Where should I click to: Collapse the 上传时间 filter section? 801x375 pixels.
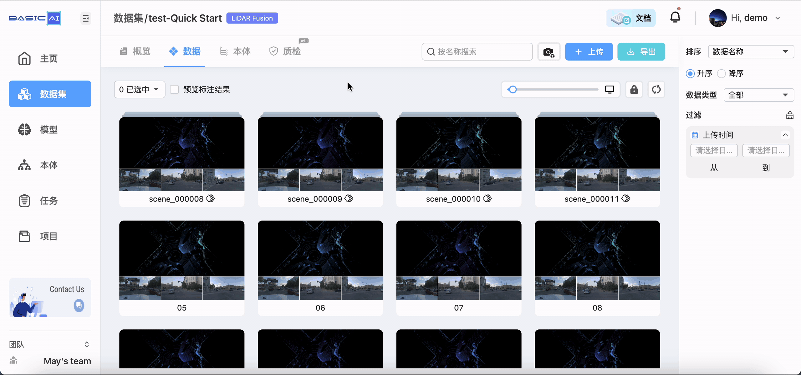tap(785, 135)
